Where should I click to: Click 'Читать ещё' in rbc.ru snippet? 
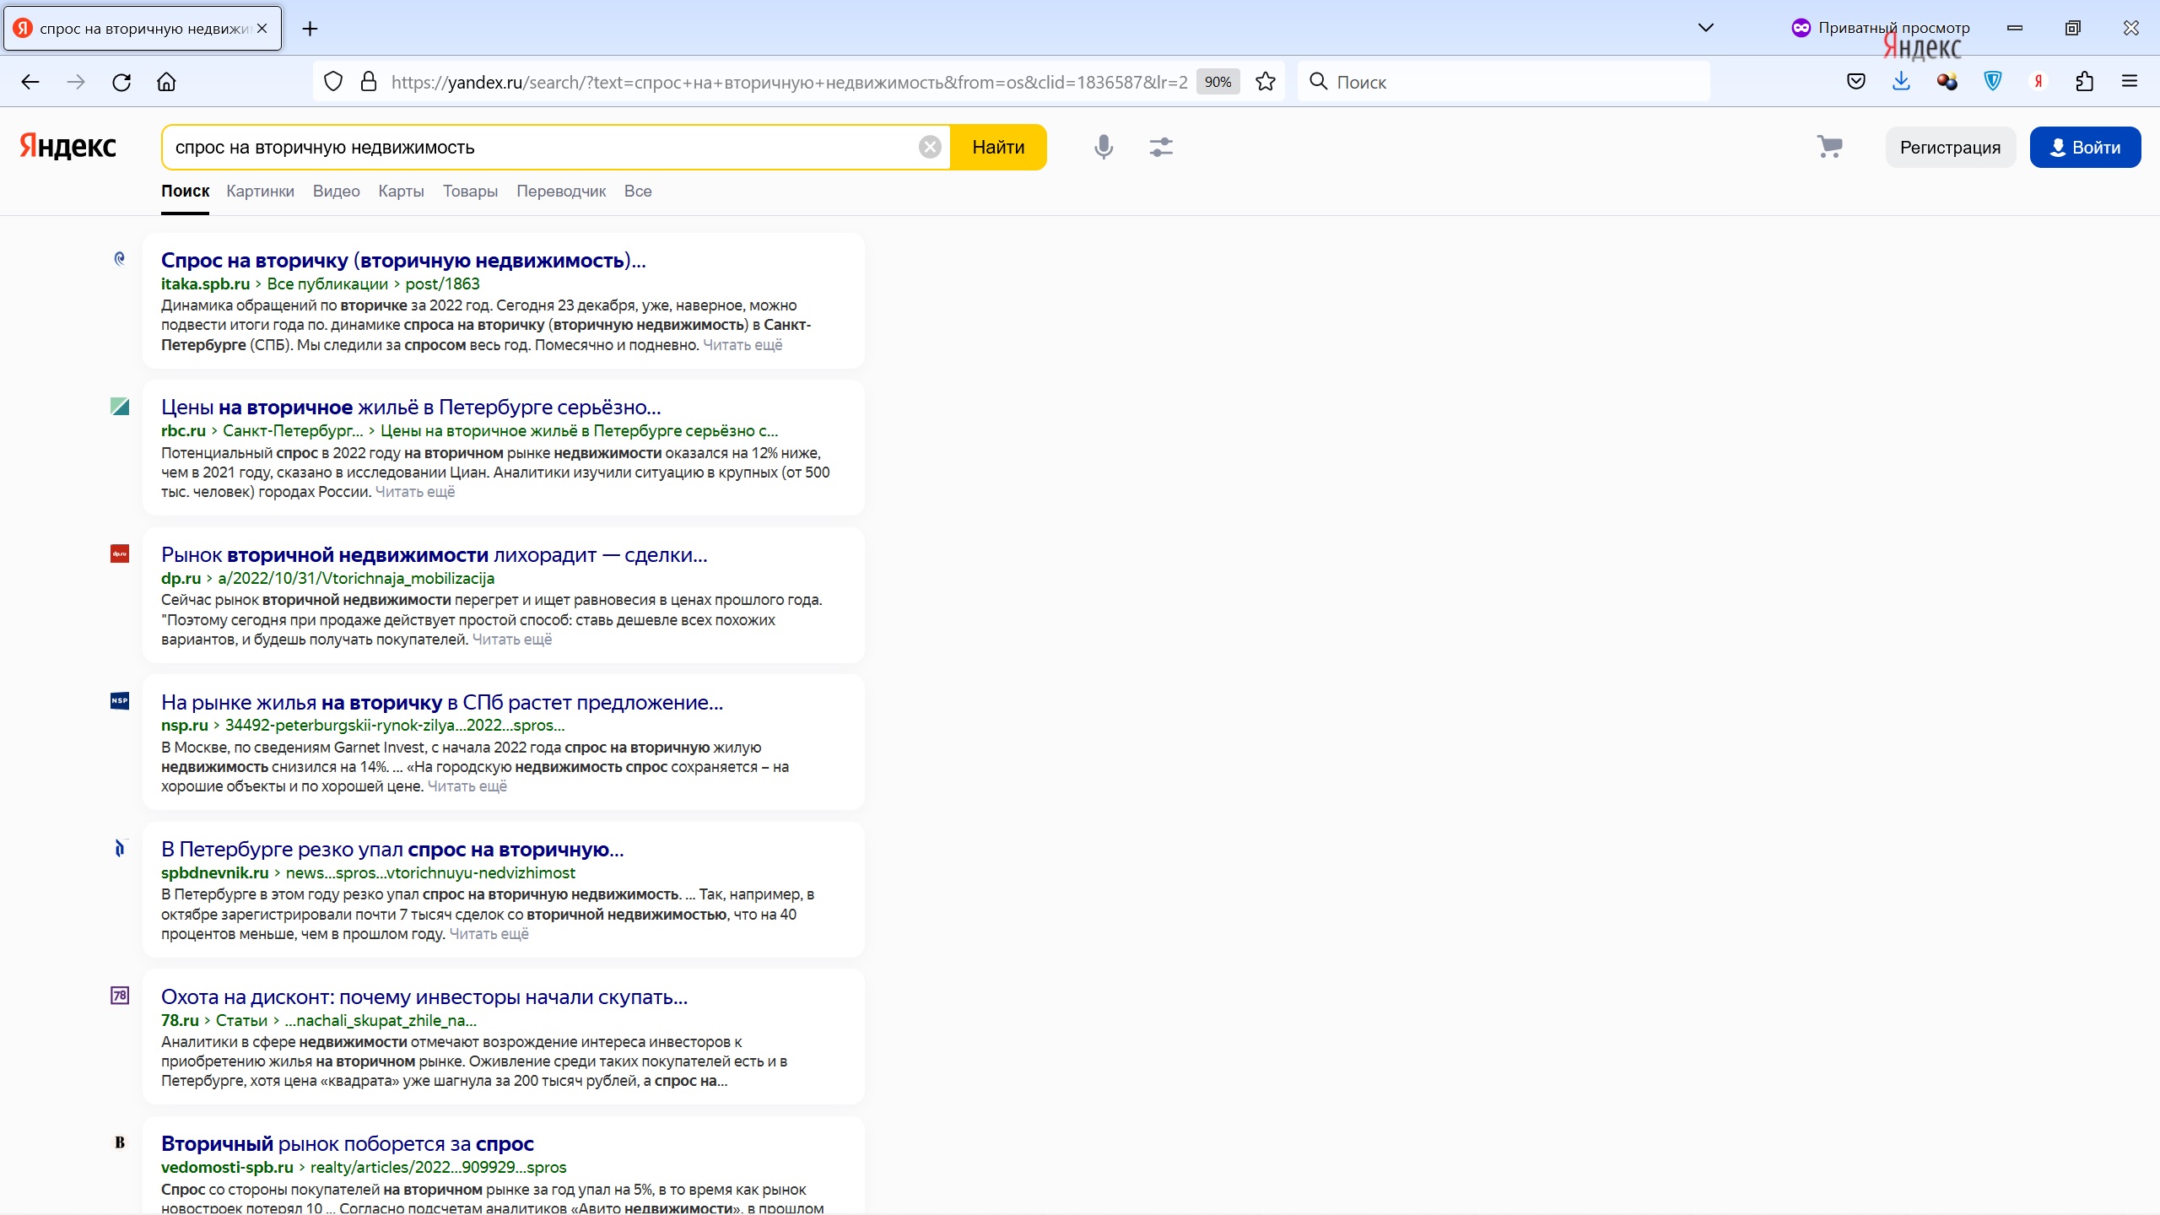[415, 492]
